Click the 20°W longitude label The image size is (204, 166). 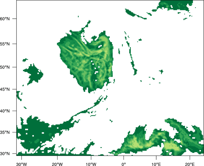57,164
